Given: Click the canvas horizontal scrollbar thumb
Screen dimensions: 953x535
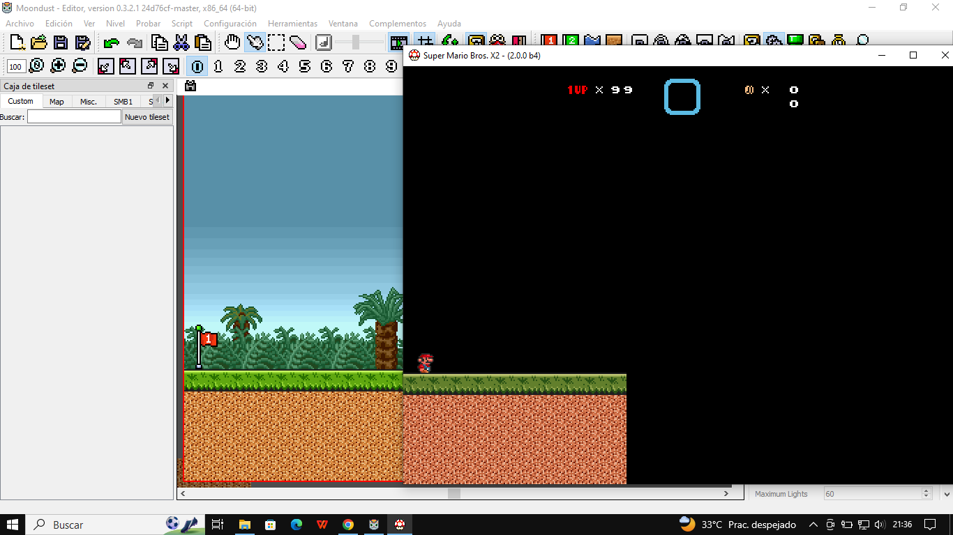Looking at the screenshot, I should (454, 493).
